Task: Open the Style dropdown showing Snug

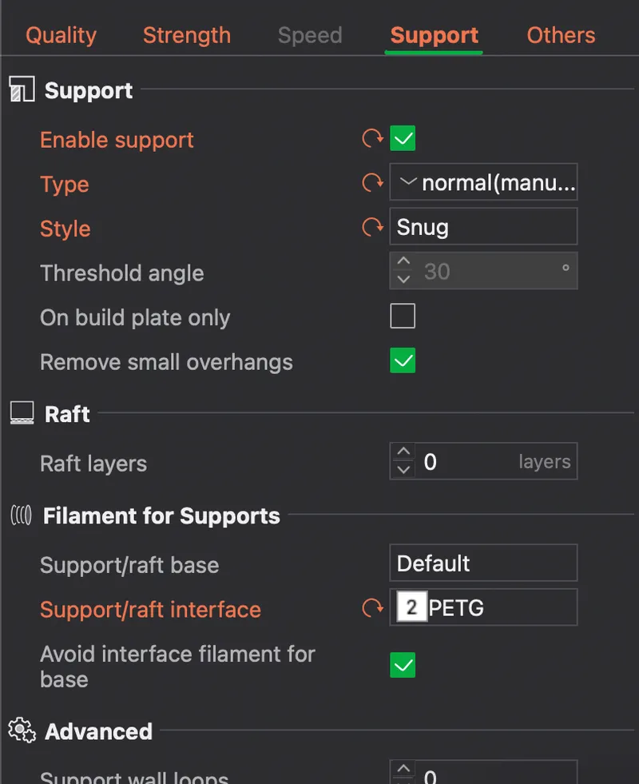Action: pyautogui.click(x=483, y=227)
